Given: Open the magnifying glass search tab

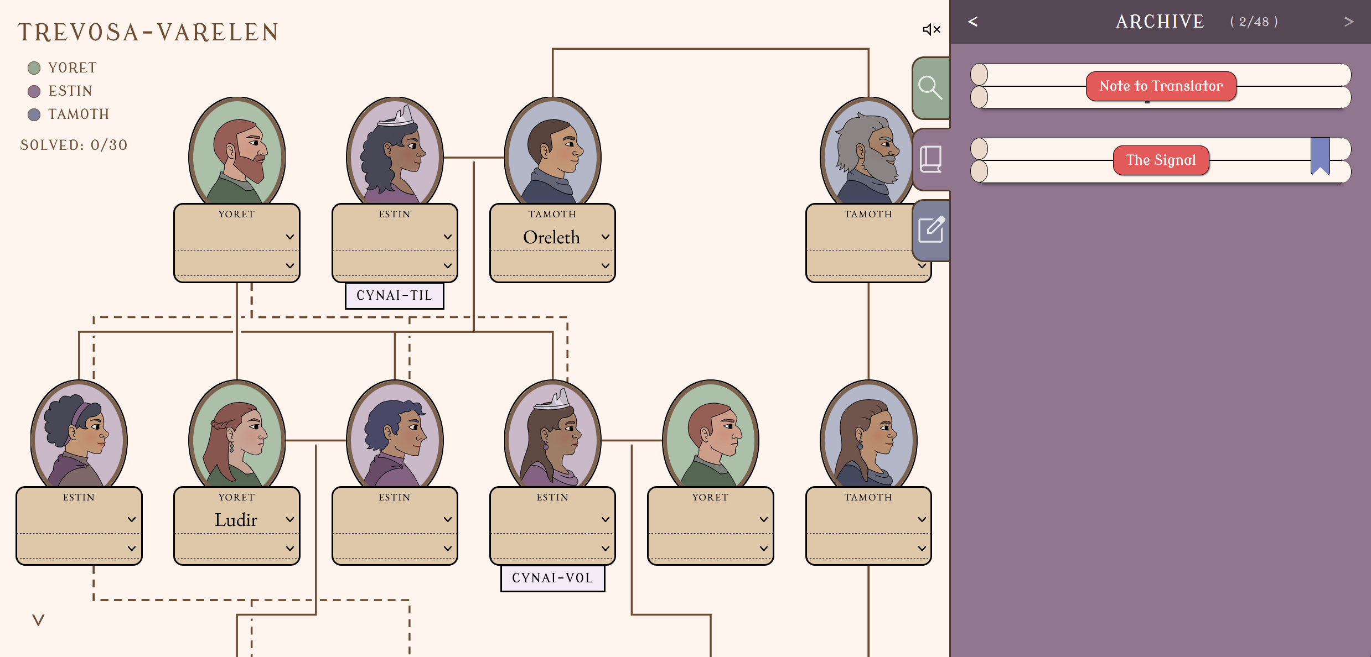Looking at the screenshot, I should pos(930,88).
